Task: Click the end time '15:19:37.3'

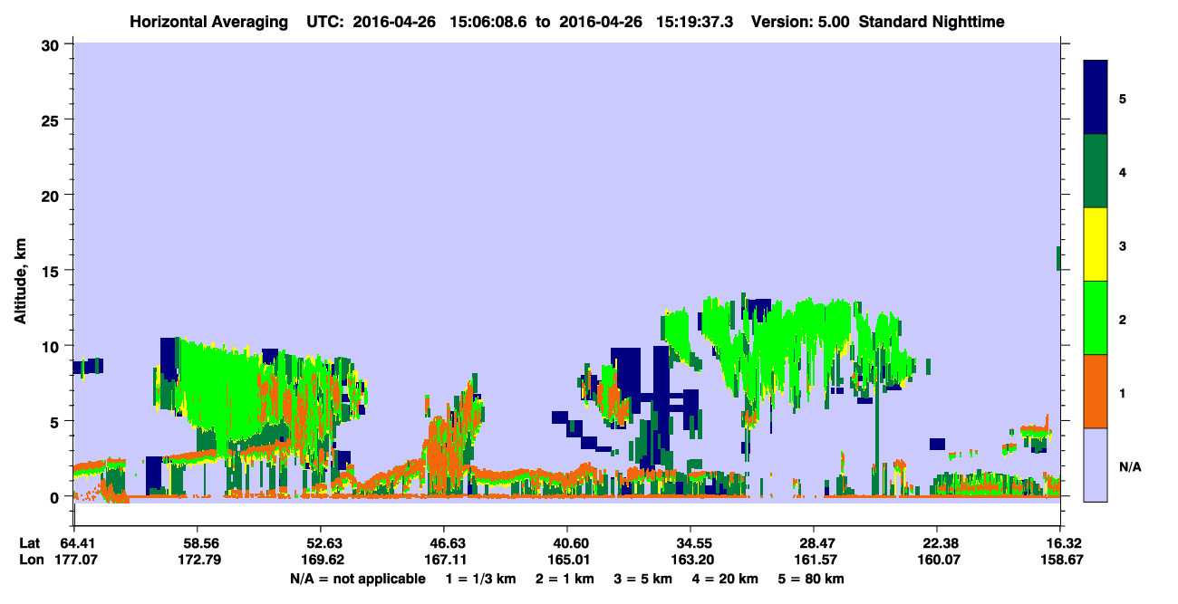Action: (x=695, y=21)
